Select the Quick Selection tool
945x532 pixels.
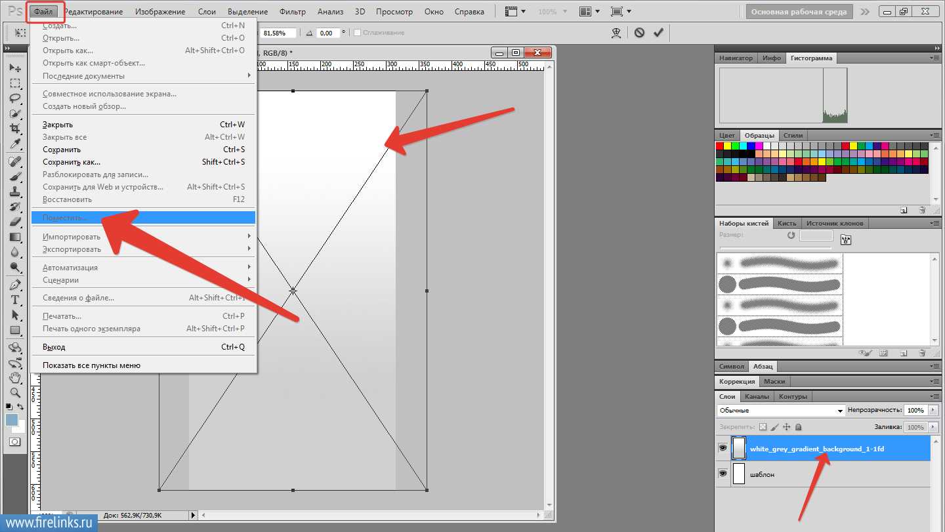click(14, 113)
